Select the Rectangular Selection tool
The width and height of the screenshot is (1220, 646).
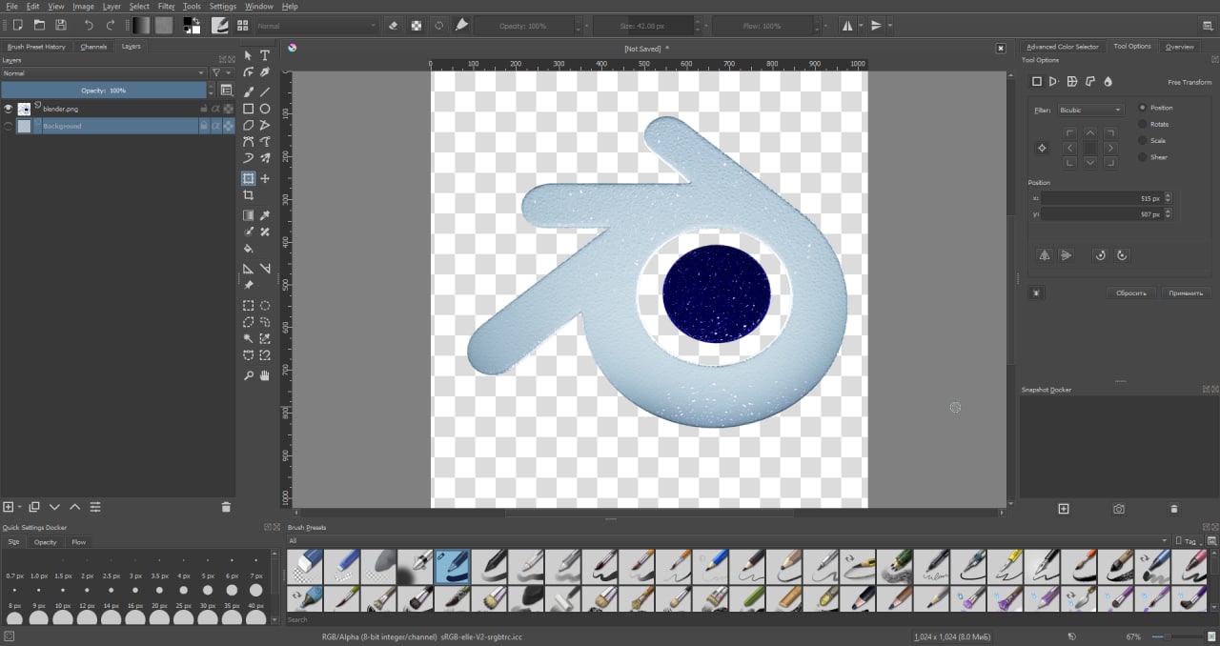click(249, 306)
